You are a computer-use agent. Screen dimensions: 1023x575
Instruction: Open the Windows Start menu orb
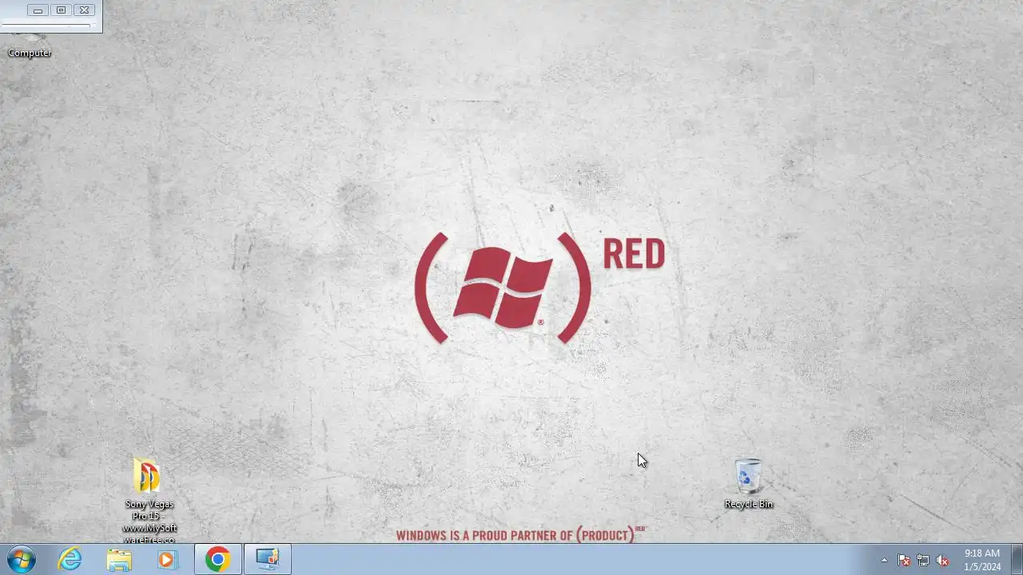coord(21,559)
